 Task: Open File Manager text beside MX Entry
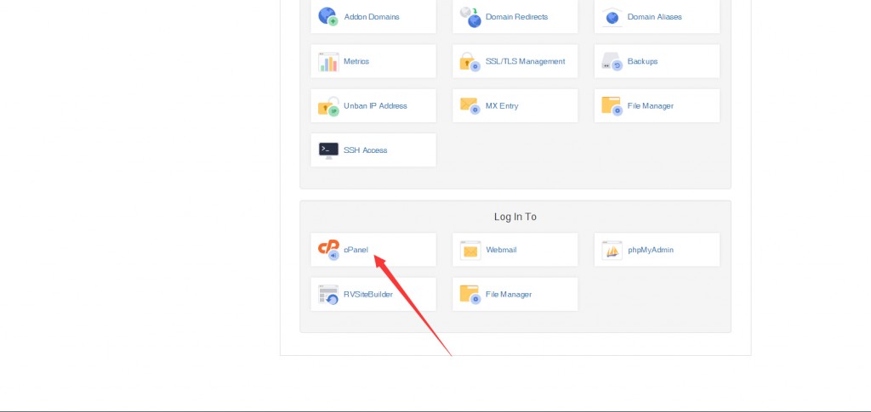click(651, 105)
